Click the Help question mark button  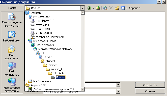click(159, 2)
